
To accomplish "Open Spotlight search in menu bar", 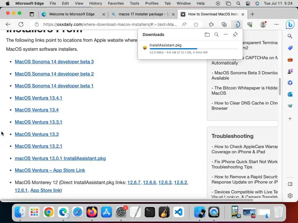I will tap(238, 3).
